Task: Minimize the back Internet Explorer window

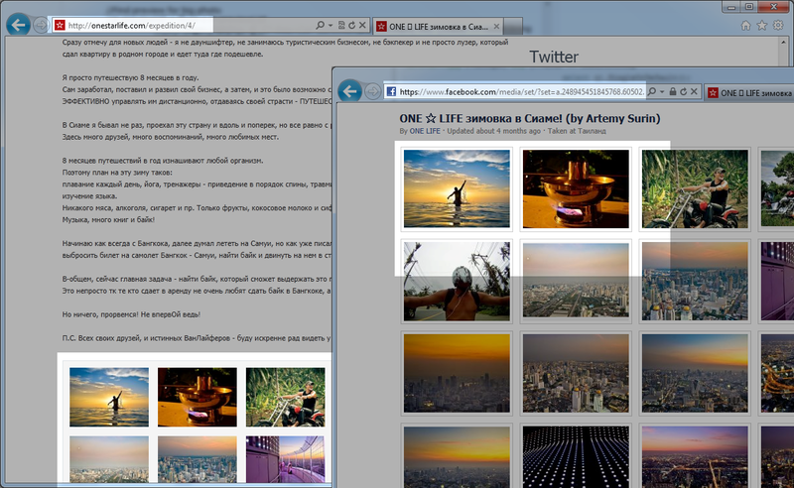Action: point(731,7)
